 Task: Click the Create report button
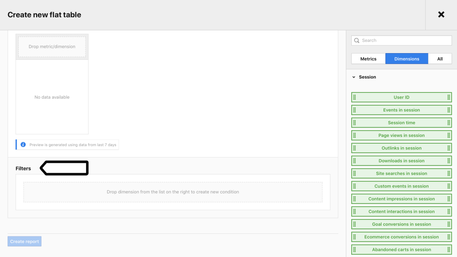point(25,241)
